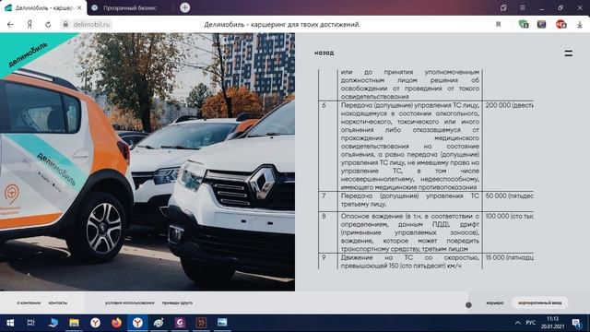Open the site hamburger menu
Viewport: 590px width, 332px height.
[569, 53]
